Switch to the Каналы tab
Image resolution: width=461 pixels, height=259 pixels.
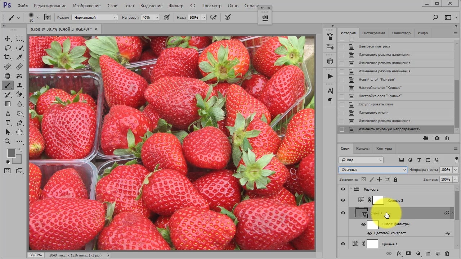click(363, 148)
